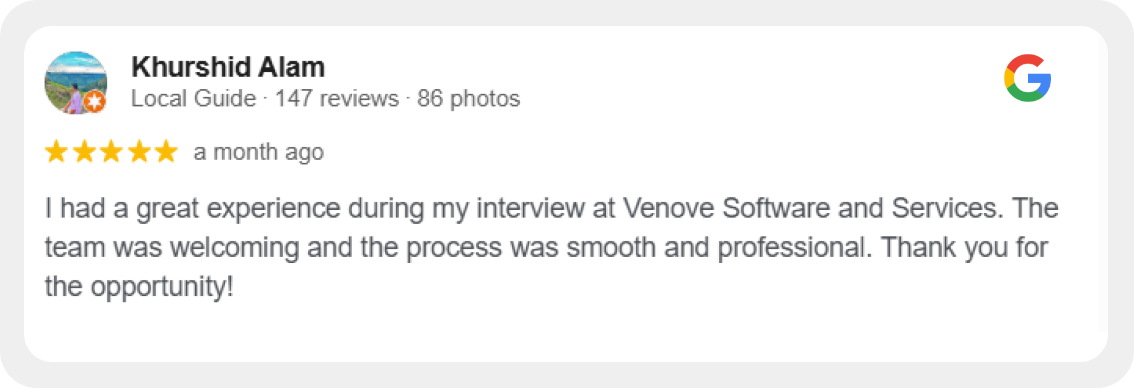Image resolution: width=1134 pixels, height=388 pixels.
Task: Select the second rating star
Action: tap(84, 152)
